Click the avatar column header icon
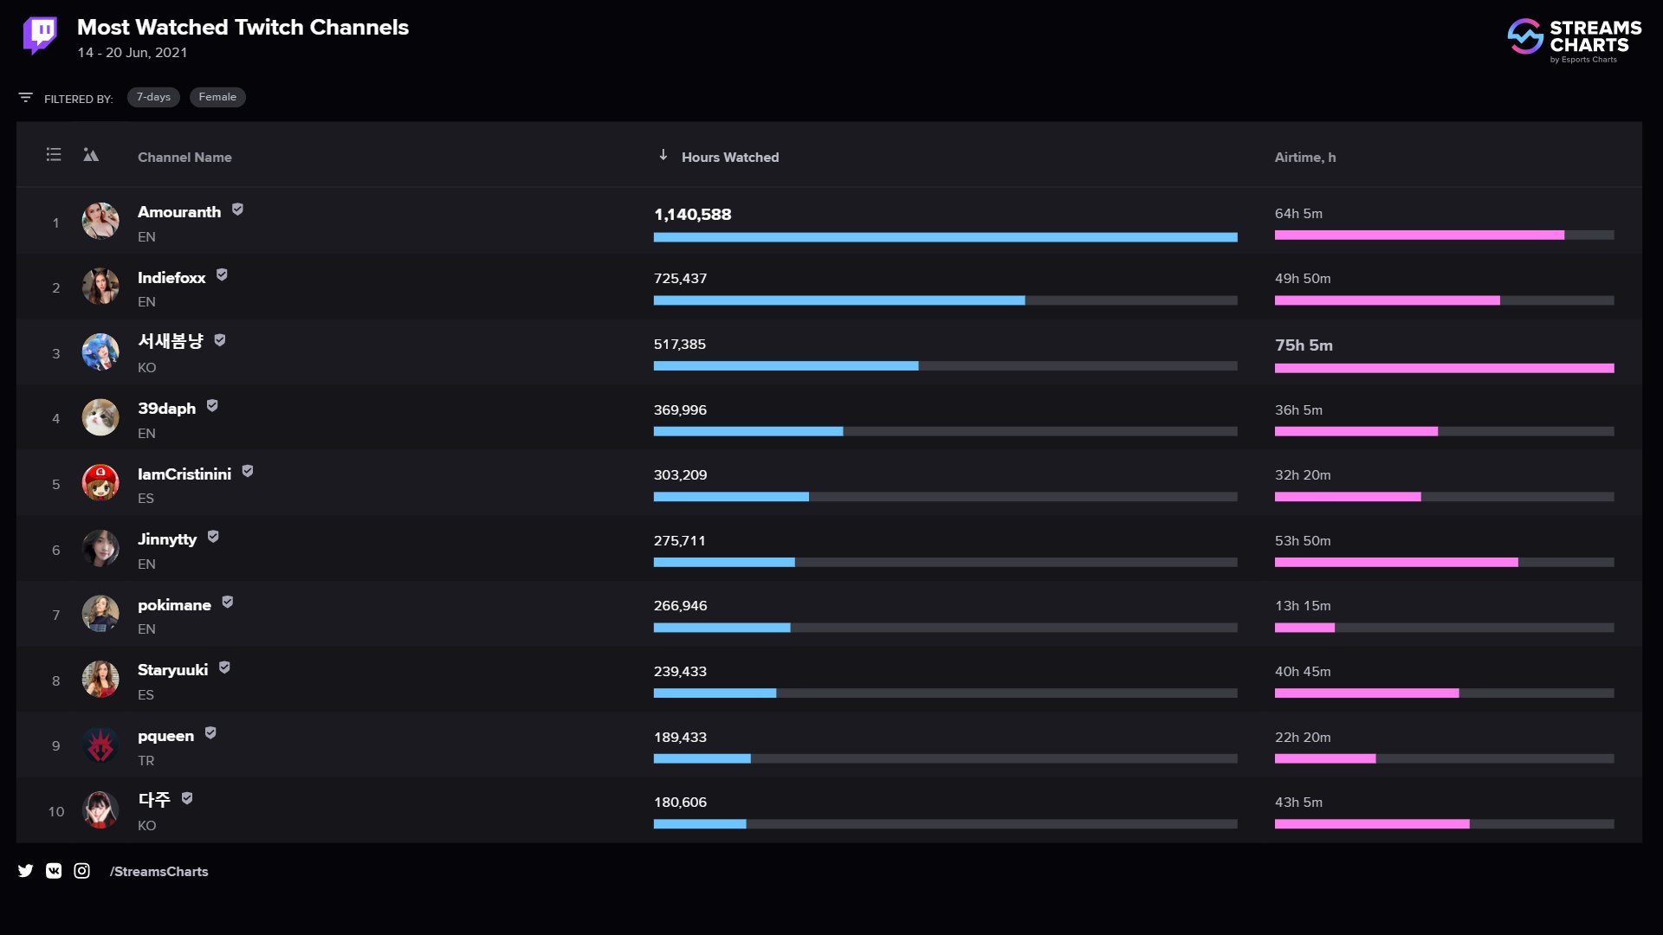The image size is (1663, 935). click(91, 155)
